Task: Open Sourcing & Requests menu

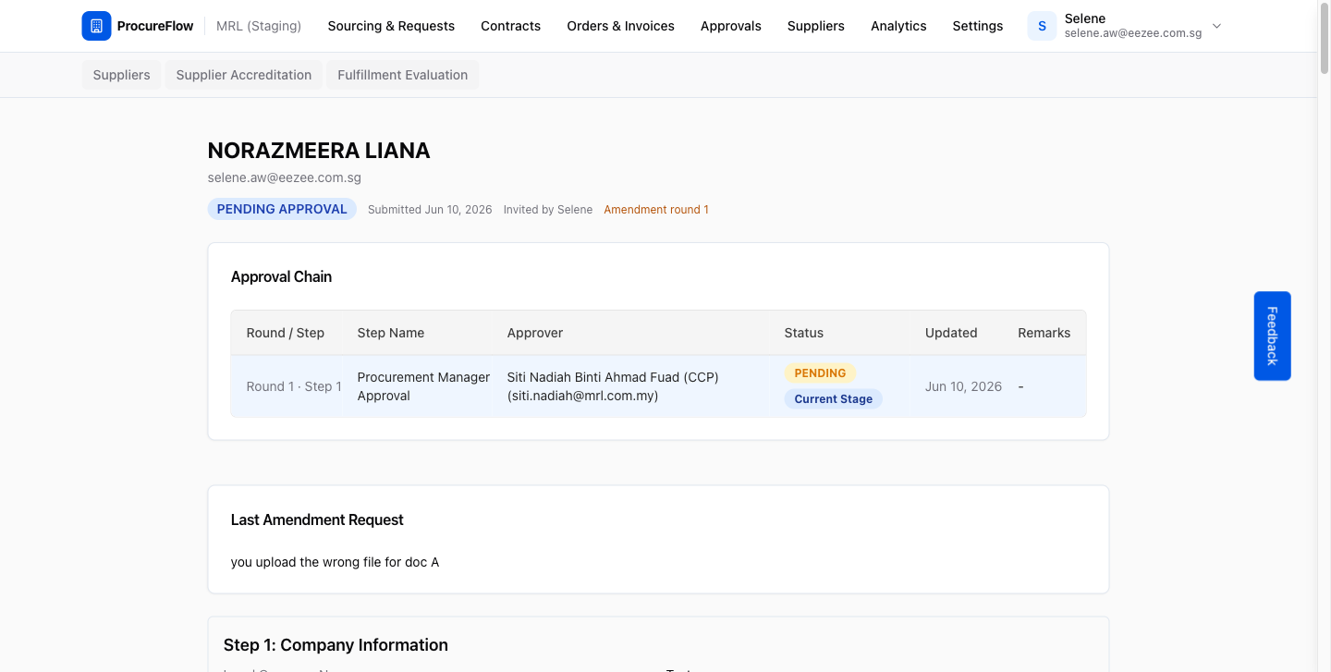Action: tap(391, 26)
